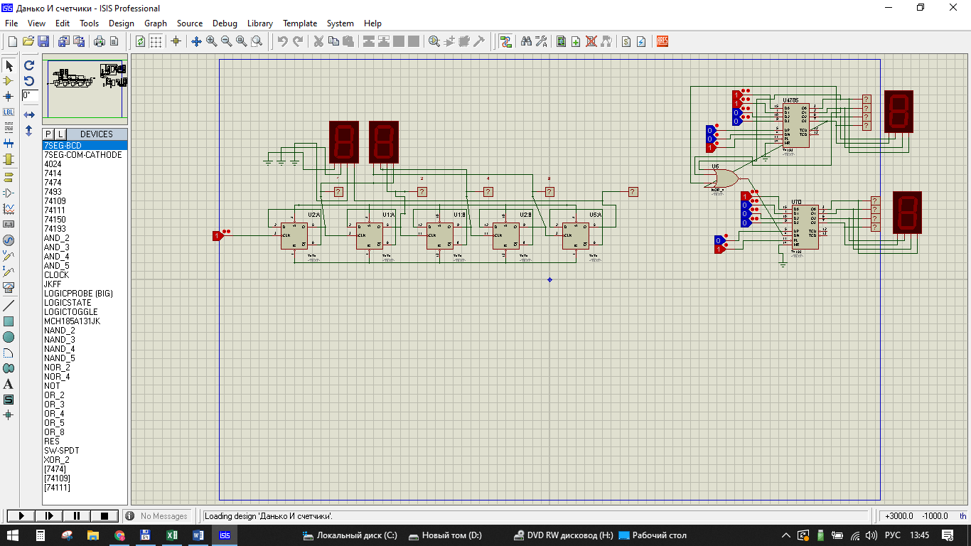971x546 pixels.
Task: Select the Buses Mode tool
Action: [x=9, y=144]
